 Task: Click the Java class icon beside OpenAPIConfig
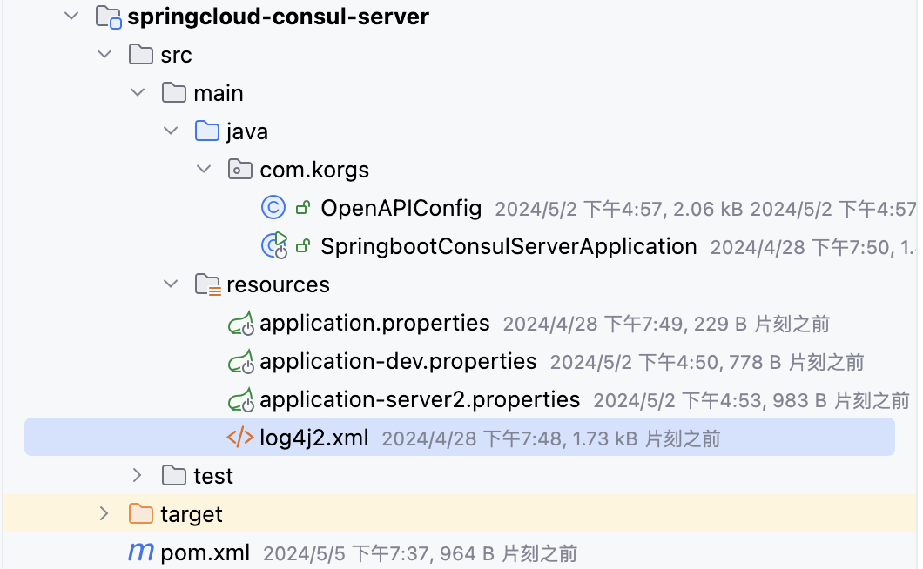(273, 208)
